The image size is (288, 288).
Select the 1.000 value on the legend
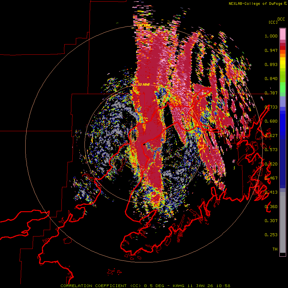271,36
